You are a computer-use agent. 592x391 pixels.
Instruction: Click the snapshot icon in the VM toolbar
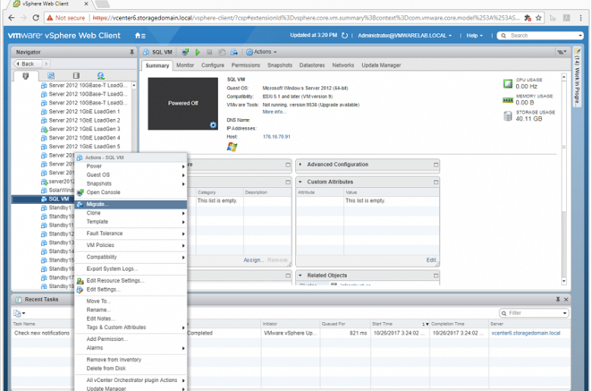tap(222, 52)
